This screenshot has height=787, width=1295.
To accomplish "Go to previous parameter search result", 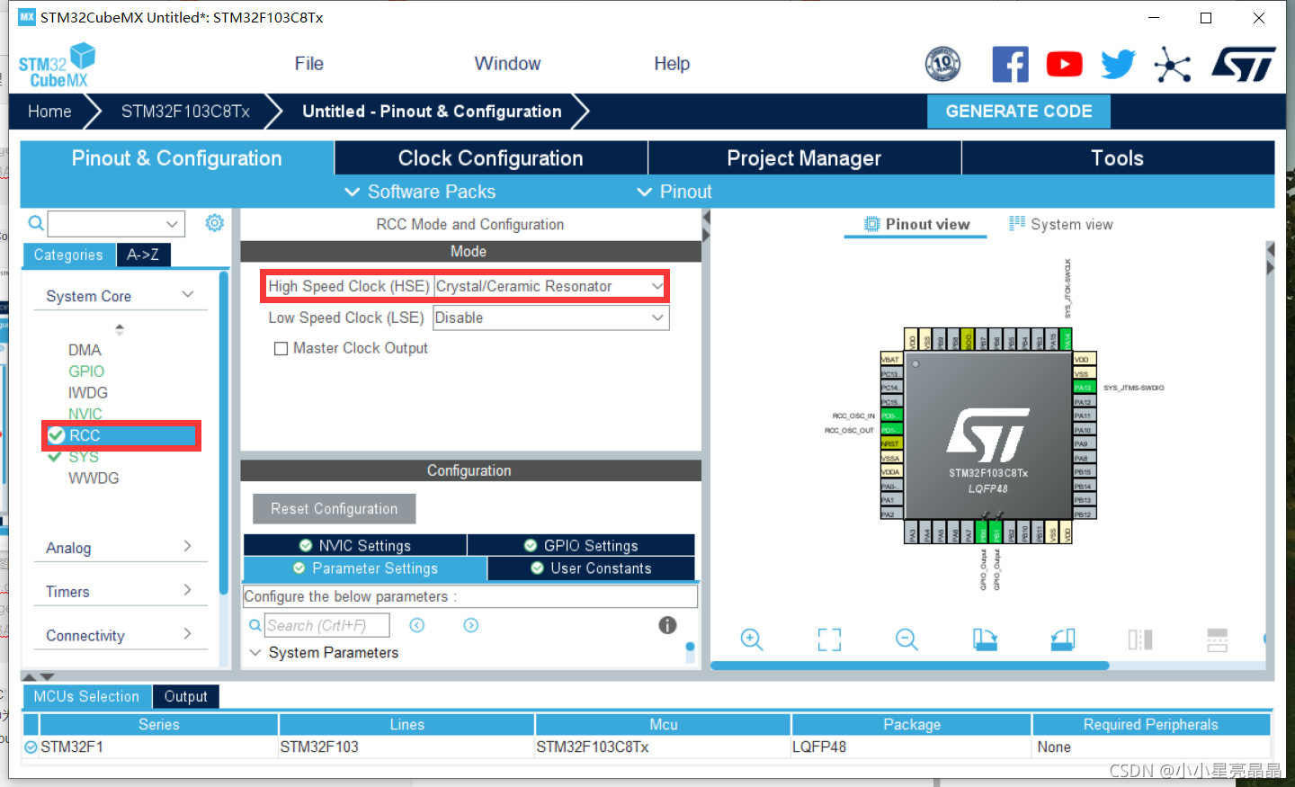I will point(417,625).
